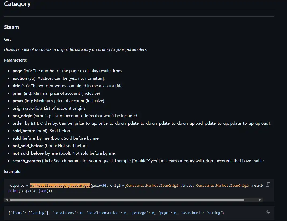287x221 pixels.
Task: Click the 'search_params' parameter name
Action: [27, 161]
